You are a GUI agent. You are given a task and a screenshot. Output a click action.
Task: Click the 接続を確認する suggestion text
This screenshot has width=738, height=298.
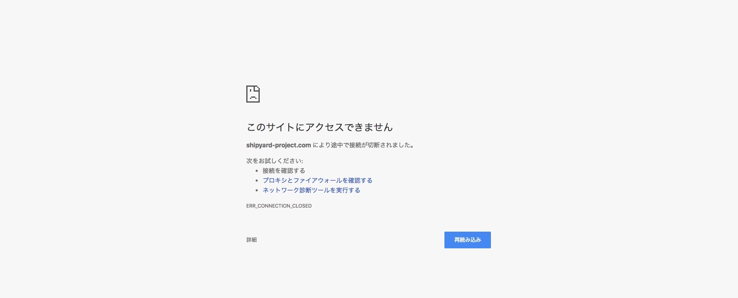coord(284,171)
